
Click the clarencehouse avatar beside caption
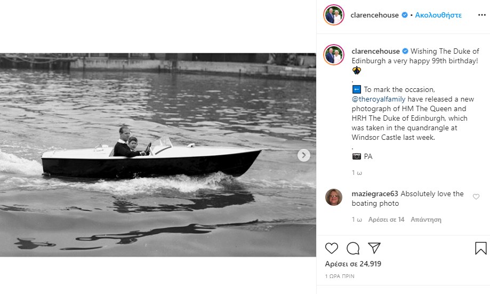click(x=334, y=55)
